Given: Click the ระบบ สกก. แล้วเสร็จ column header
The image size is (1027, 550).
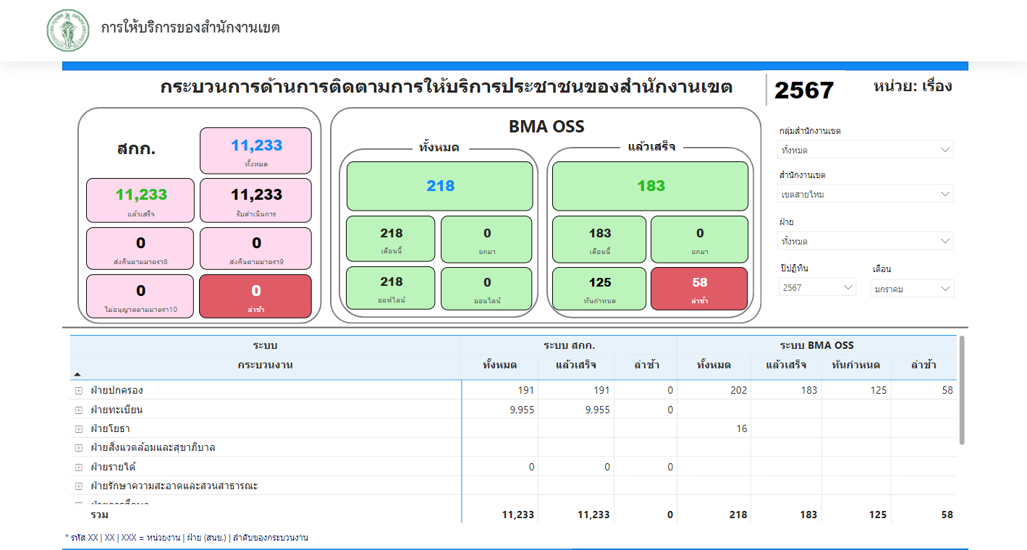Looking at the screenshot, I should pyautogui.click(x=576, y=365).
